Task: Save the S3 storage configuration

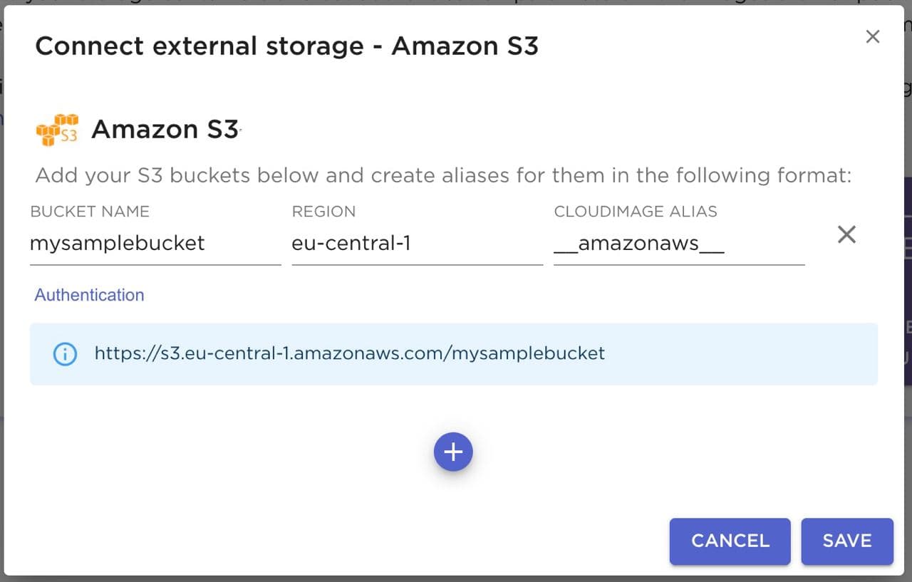Action: (x=846, y=541)
